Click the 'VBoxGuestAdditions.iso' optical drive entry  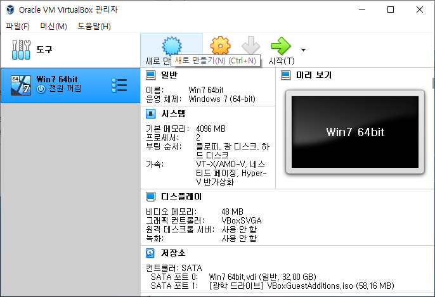pos(302,286)
